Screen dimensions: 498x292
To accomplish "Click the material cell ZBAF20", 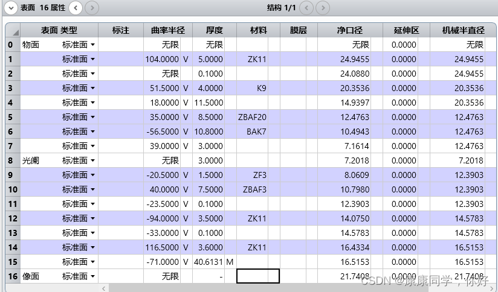I will point(252,117).
